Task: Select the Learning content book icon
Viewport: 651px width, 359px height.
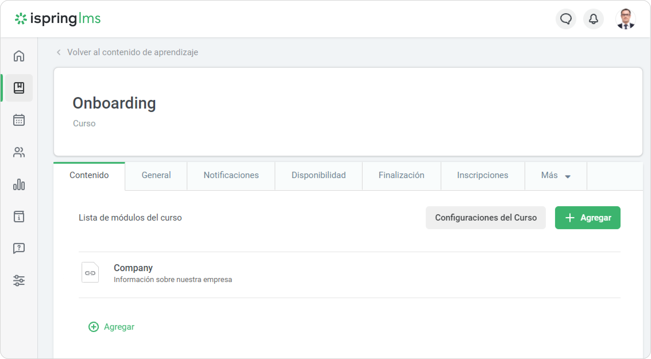Action: (x=19, y=88)
